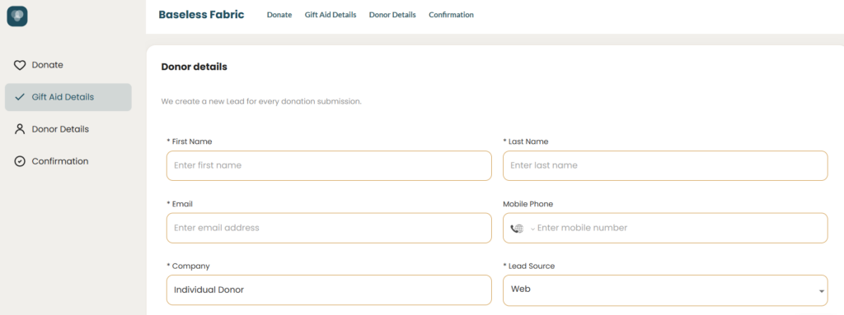Screen dimensions: 844x315
Task: Select Donor Details in the left sidebar
Action: [x=68, y=129]
